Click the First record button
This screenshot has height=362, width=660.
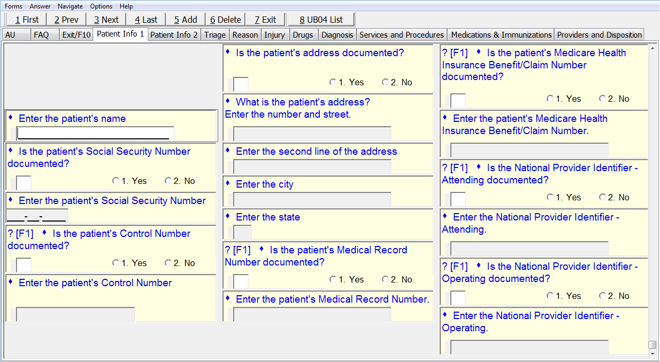click(x=26, y=20)
